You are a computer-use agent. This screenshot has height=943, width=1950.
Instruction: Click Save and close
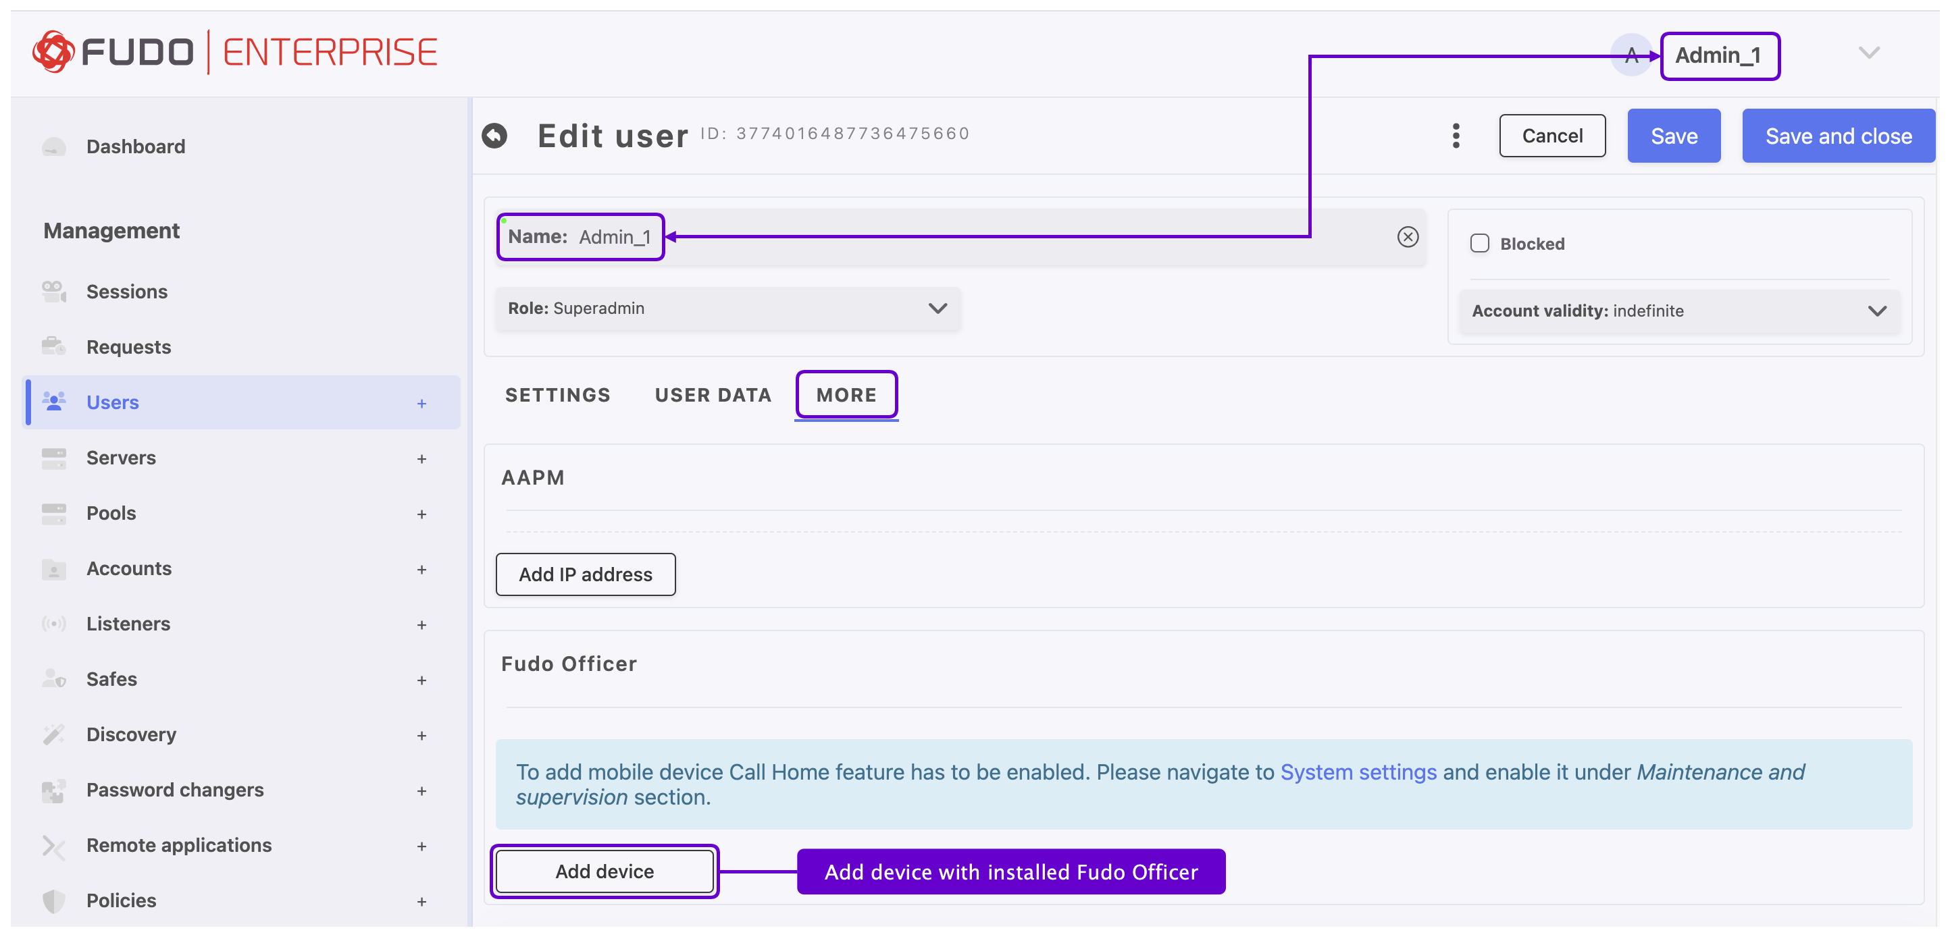pos(1838,136)
